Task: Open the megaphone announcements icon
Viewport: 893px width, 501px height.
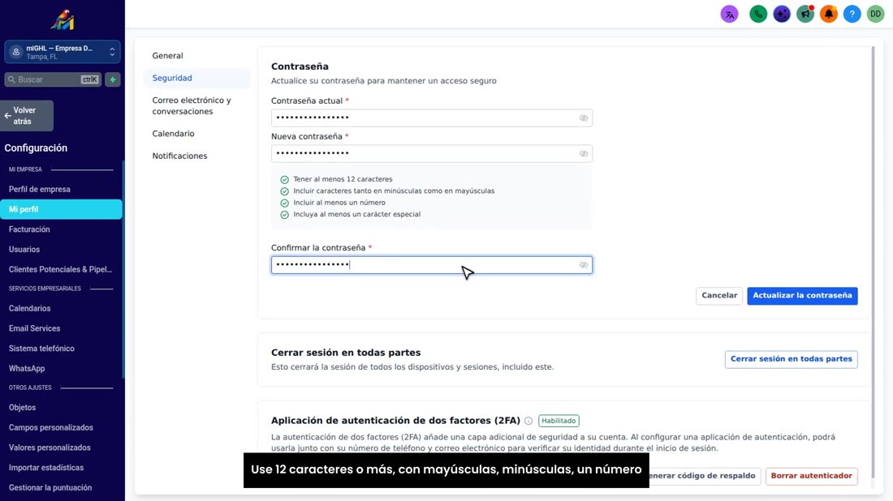Action: (805, 15)
